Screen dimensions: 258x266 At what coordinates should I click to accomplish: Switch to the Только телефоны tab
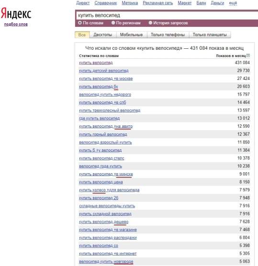pyautogui.click(x=168, y=35)
